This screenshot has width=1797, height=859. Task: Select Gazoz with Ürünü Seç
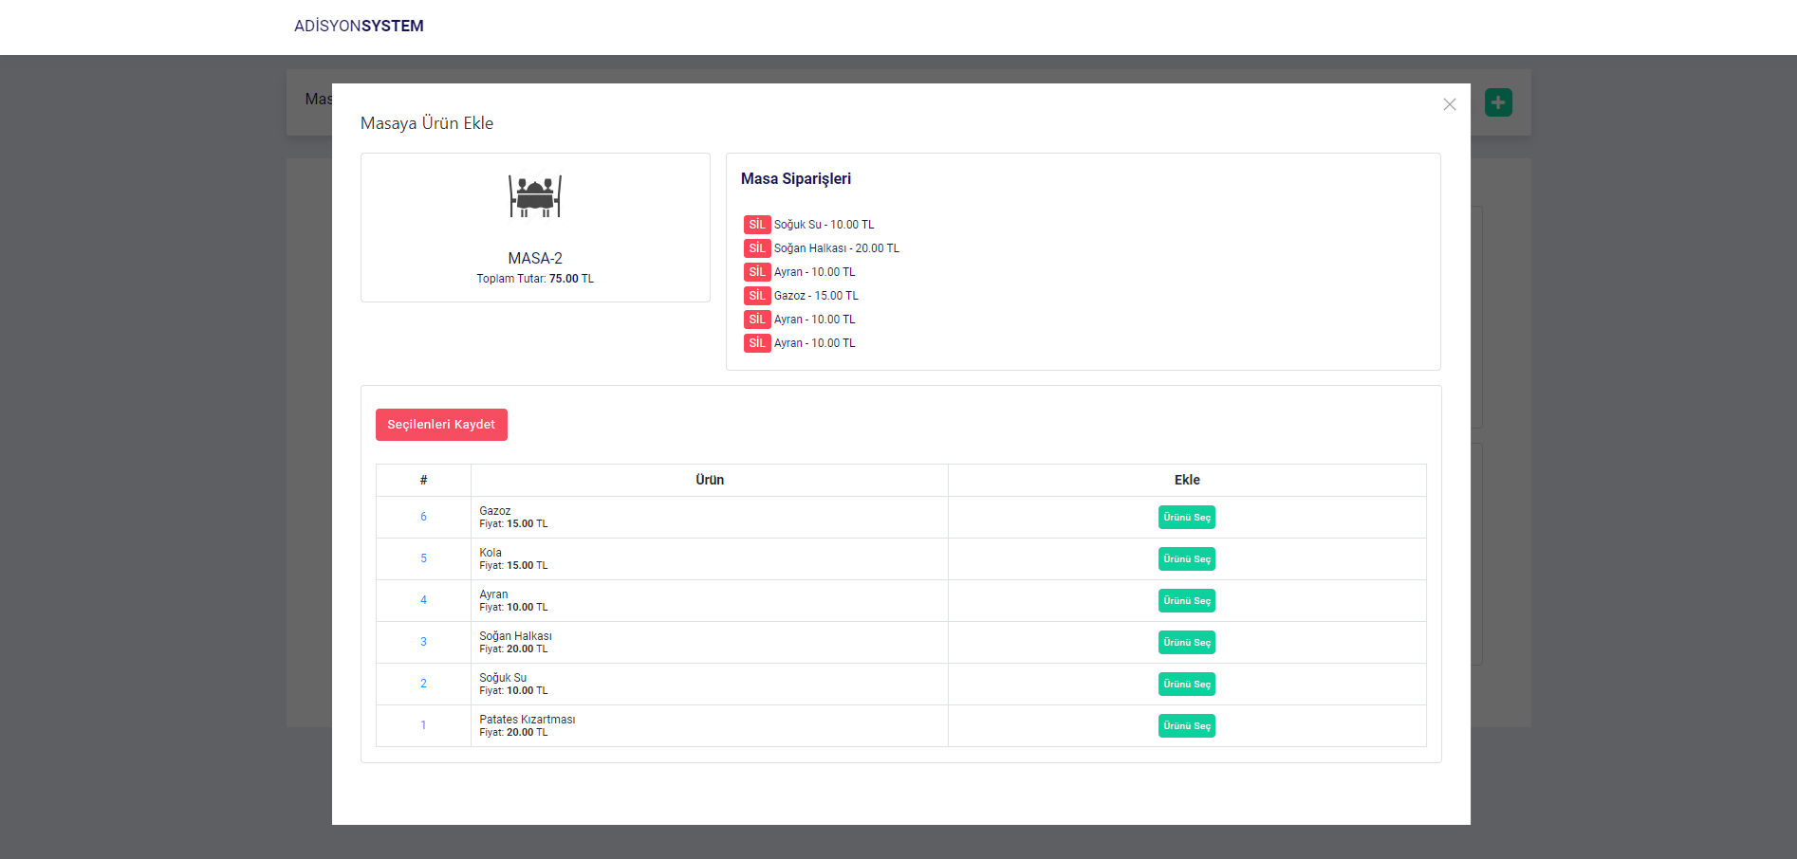1186,518
